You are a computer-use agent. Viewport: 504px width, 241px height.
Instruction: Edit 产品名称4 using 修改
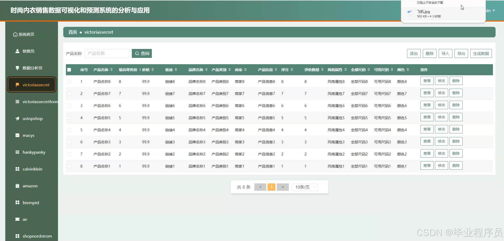point(442,129)
